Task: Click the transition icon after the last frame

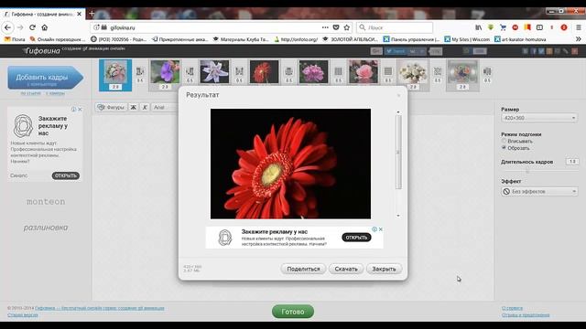Action: [487, 71]
